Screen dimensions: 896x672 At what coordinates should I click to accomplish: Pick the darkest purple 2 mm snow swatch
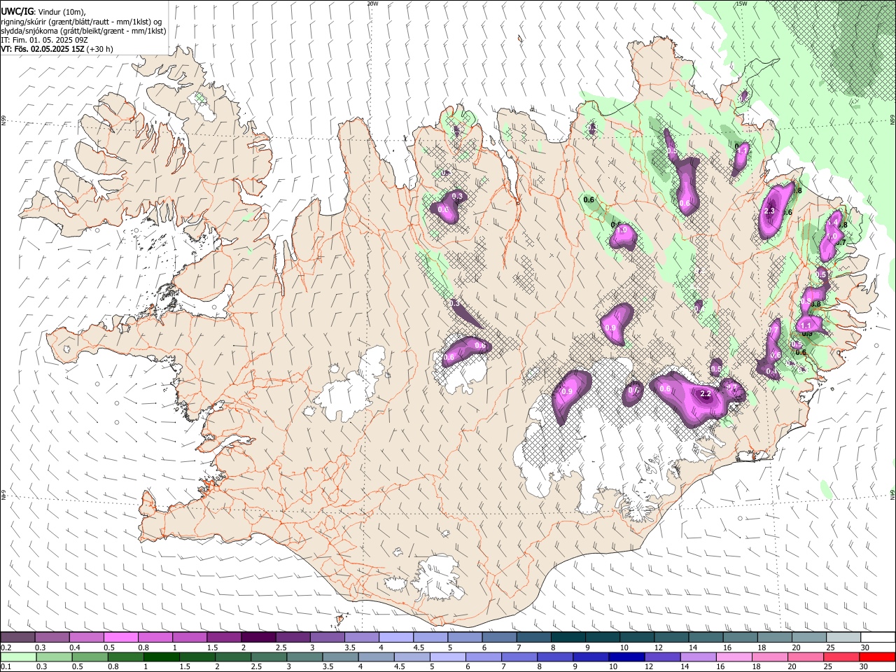(258, 637)
